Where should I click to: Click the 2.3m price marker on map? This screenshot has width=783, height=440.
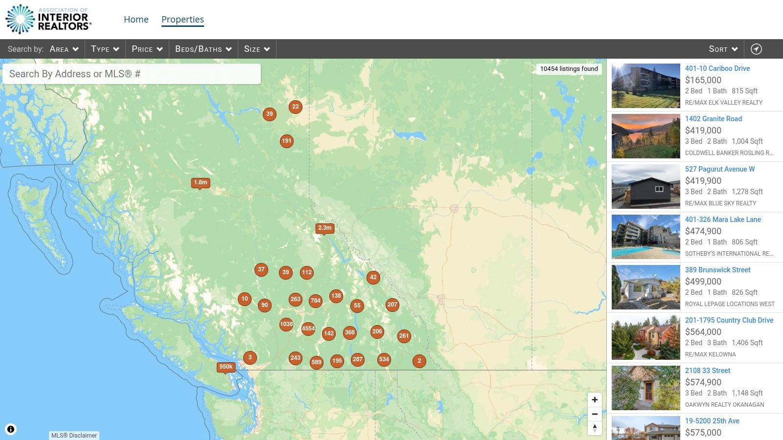pyautogui.click(x=324, y=228)
